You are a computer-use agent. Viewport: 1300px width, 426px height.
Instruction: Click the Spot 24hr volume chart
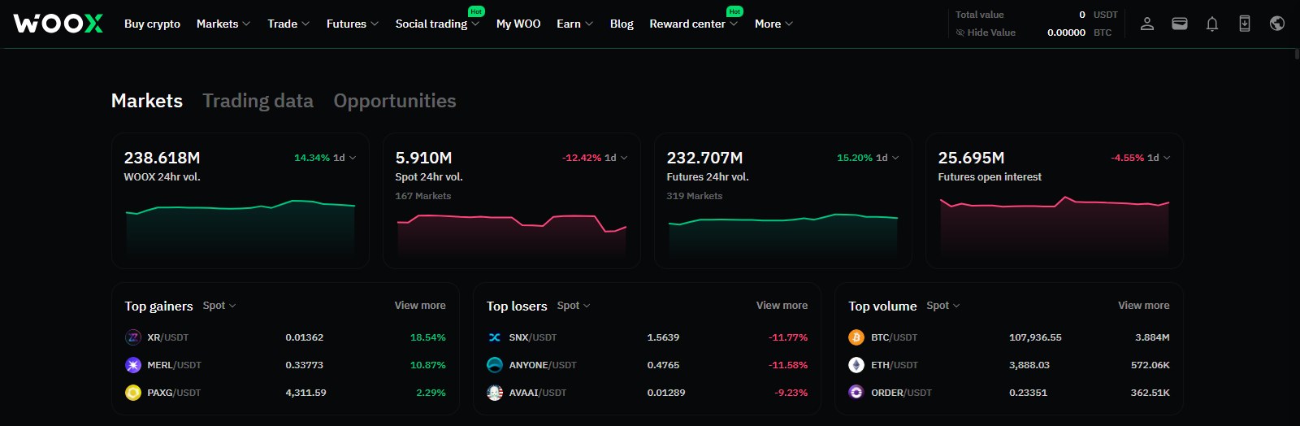coord(512,236)
